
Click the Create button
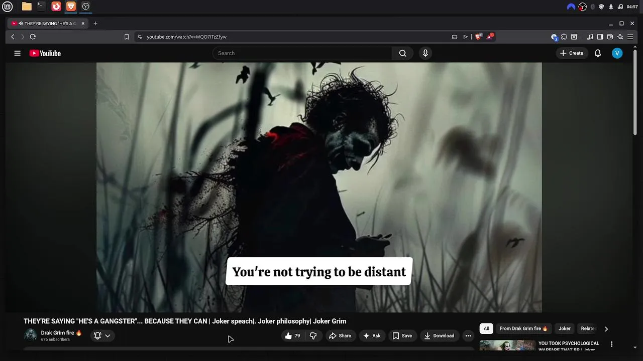tap(572, 53)
